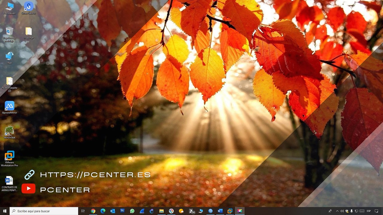The image size is (383, 215).
Task: Open the taskbar app with 56 badge
Action: [x=192, y=211]
